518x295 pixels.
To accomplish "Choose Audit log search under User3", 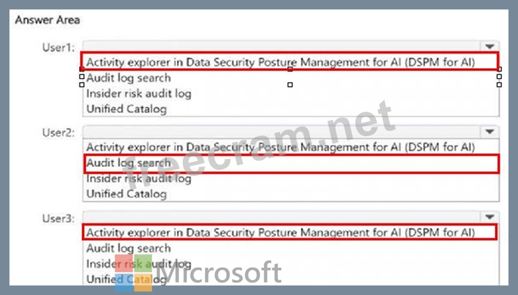I will (x=128, y=249).
